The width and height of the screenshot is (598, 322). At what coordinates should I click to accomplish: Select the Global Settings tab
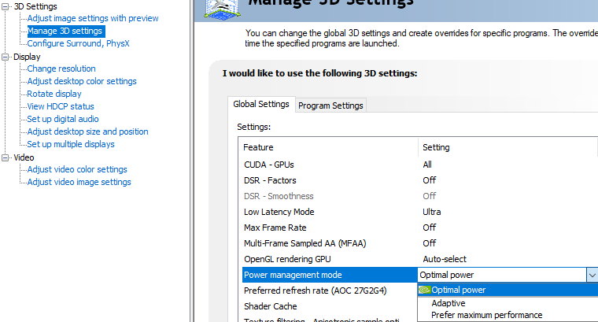pyautogui.click(x=261, y=104)
